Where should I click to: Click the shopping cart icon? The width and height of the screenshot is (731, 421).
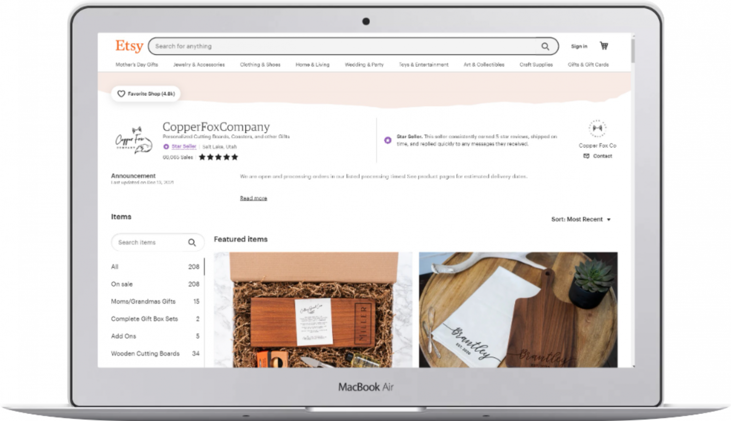[605, 46]
